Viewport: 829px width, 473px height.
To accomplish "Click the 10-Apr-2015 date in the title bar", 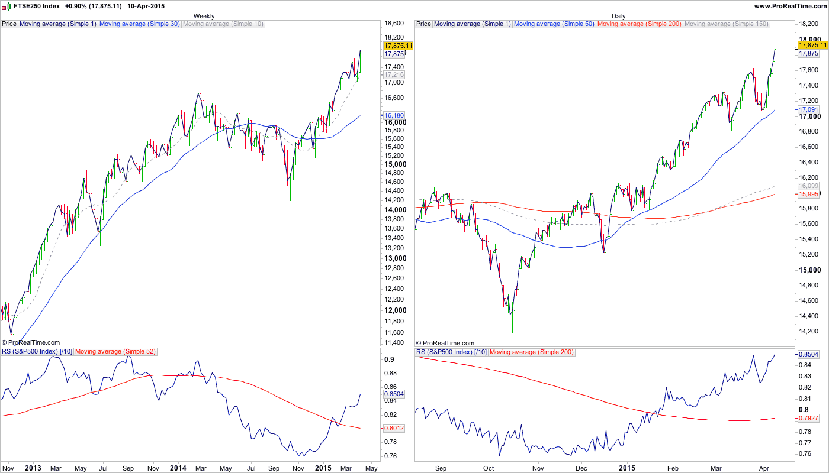I will click(x=146, y=6).
